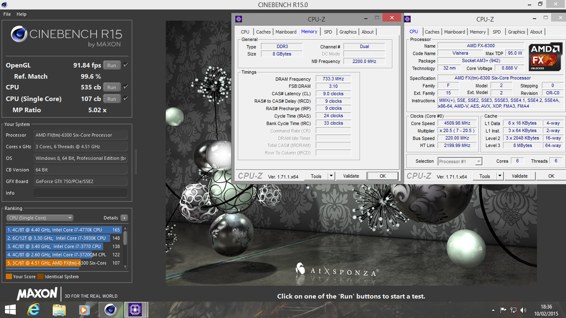Click the Your Score orange legend swatch
This screenshot has height=318, width=566.
coord(9,277)
